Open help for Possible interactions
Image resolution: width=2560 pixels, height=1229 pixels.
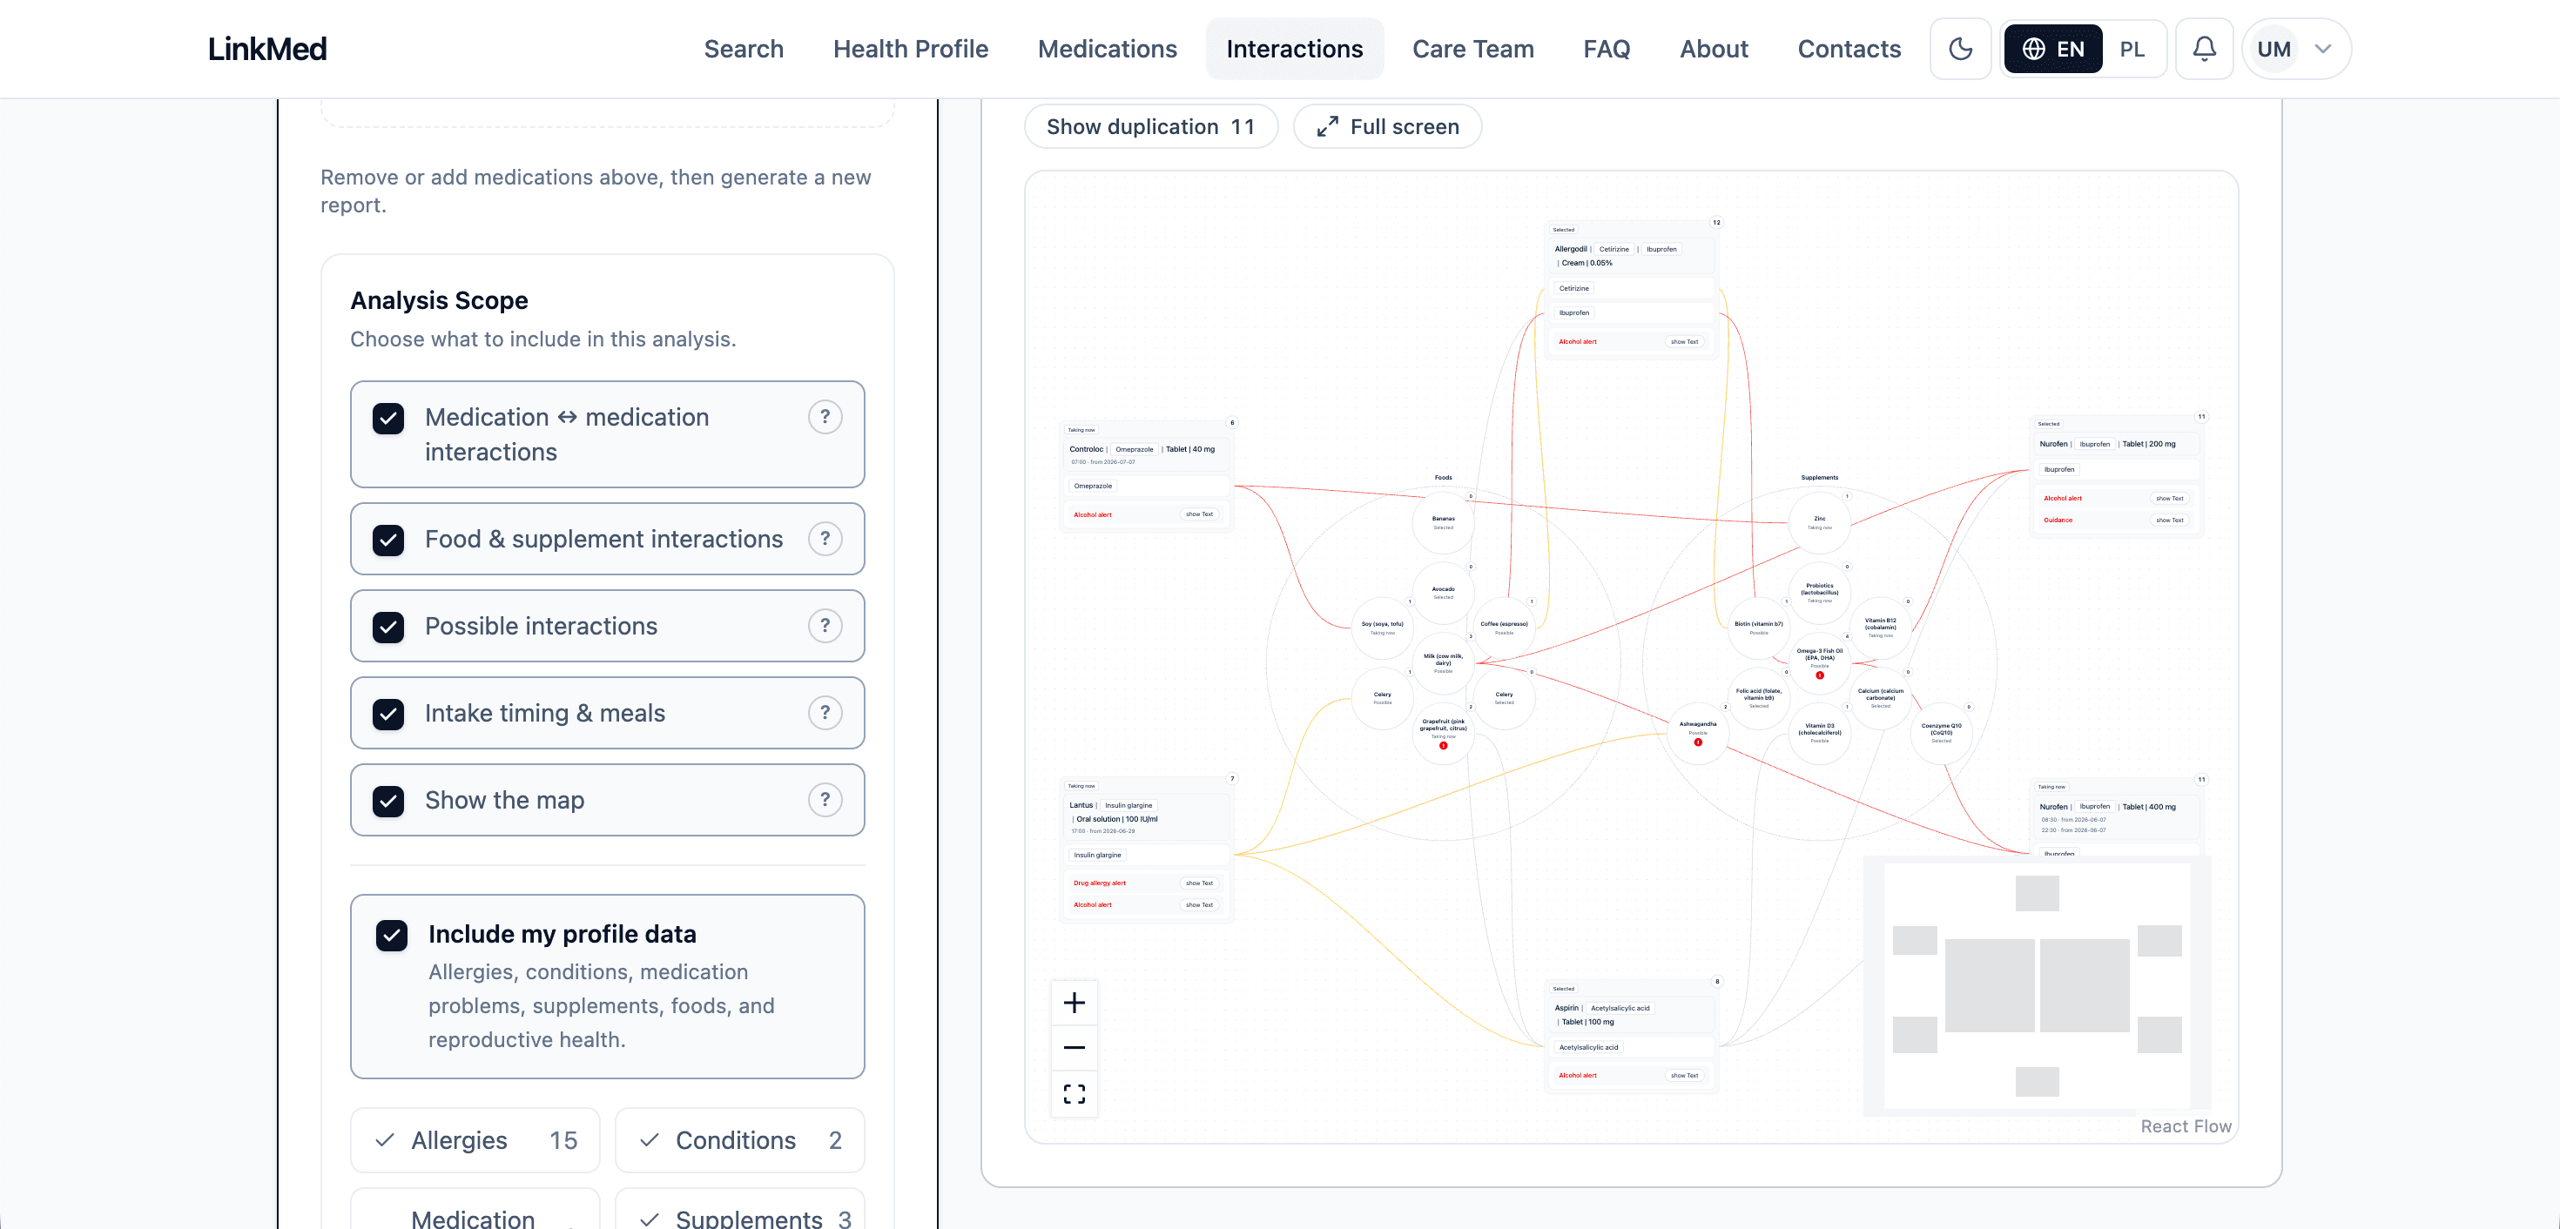825,626
